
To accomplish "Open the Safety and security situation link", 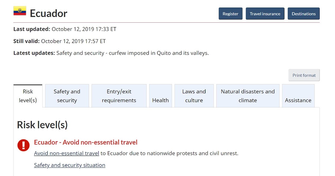I will 70,165.
